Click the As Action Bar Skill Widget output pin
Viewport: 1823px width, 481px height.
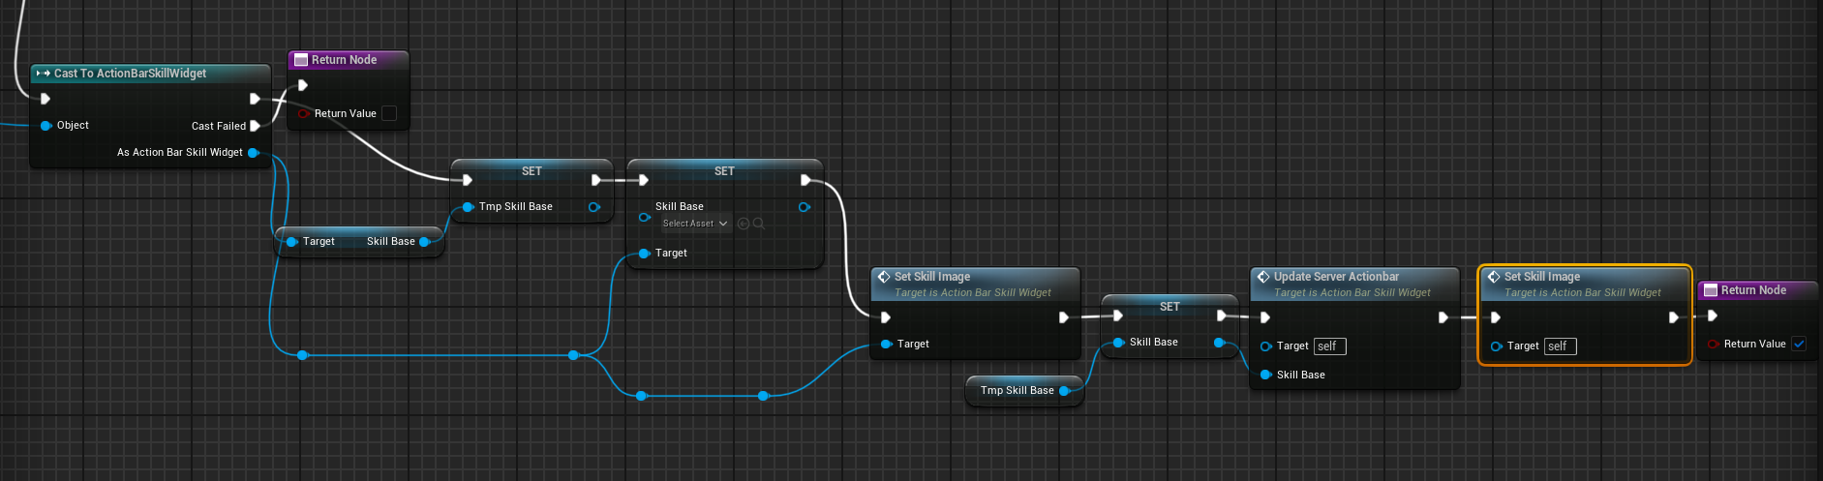coord(254,153)
